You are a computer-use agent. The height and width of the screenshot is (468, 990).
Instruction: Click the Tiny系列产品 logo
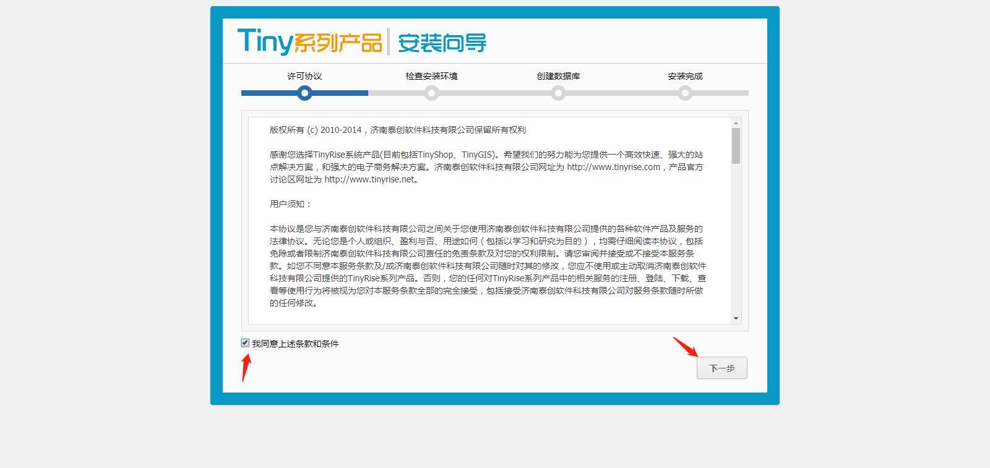309,41
